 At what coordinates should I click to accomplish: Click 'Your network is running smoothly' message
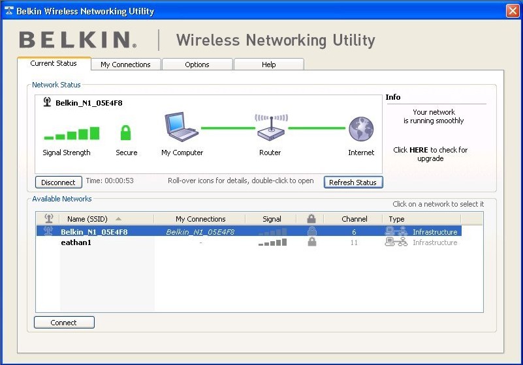point(434,116)
